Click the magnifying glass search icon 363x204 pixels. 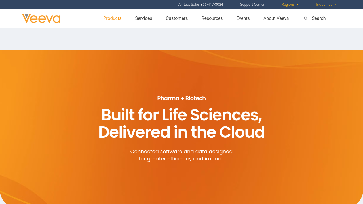tap(306, 18)
